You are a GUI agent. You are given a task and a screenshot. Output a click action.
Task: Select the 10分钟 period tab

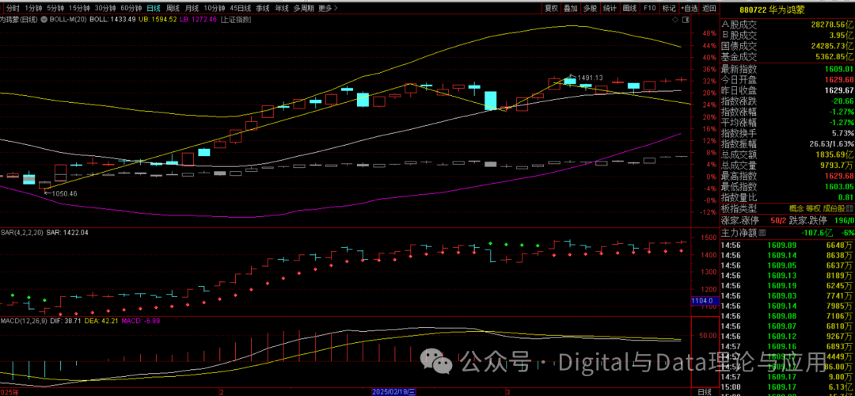click(x=214, y=8)
